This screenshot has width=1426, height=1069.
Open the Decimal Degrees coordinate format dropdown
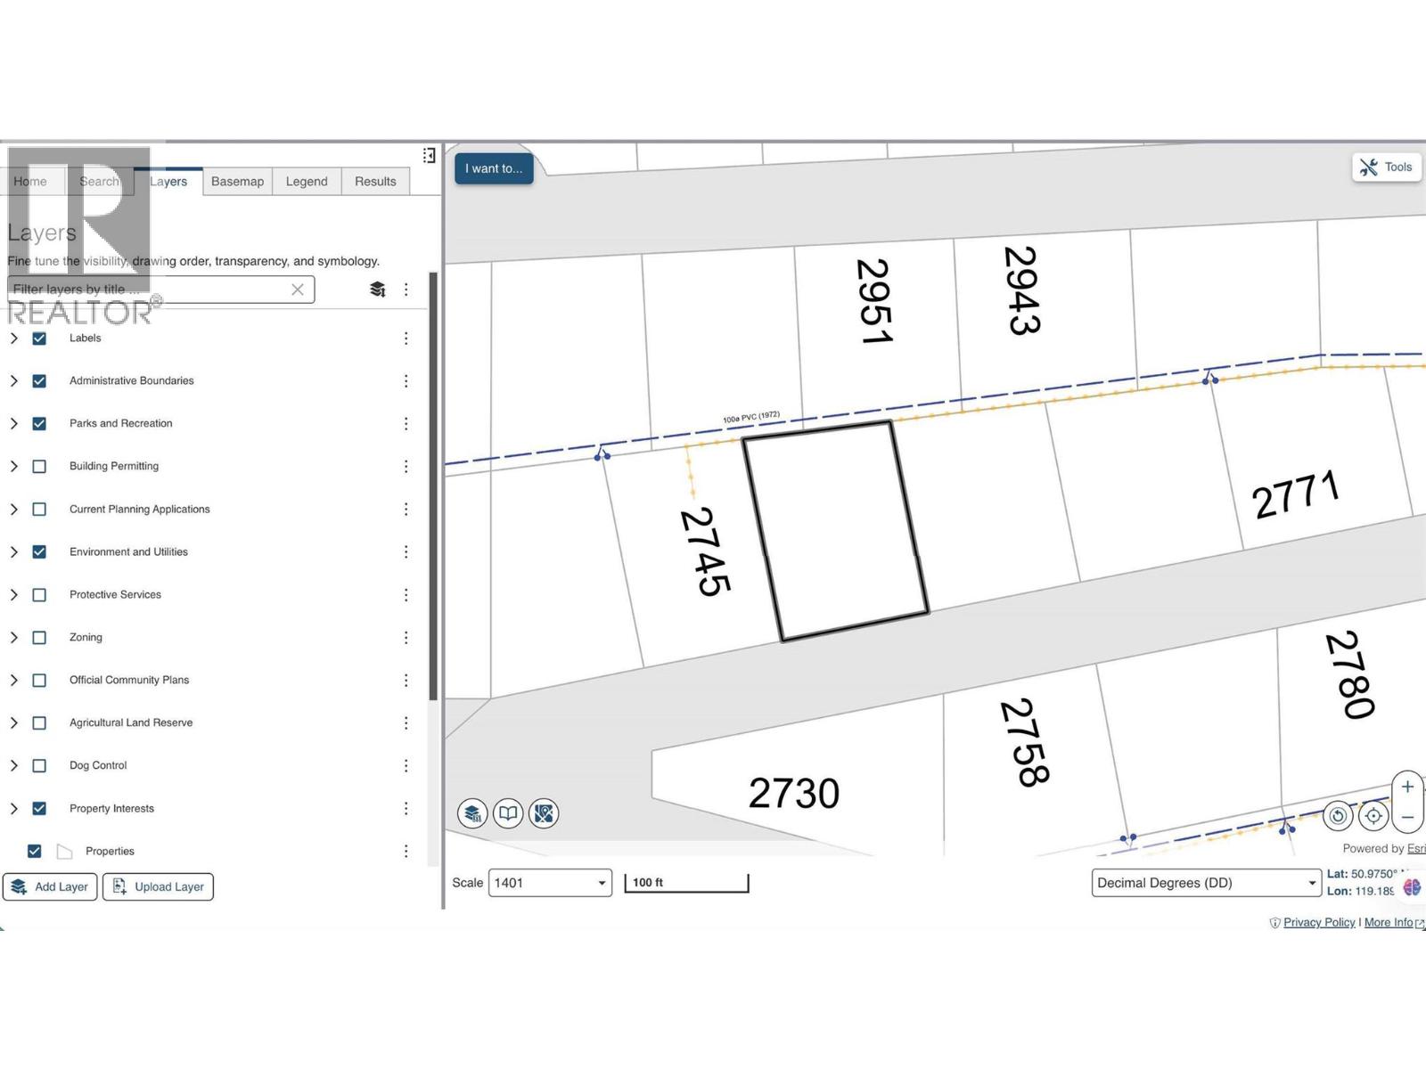pyautogui.click(x=1205, y=883)
